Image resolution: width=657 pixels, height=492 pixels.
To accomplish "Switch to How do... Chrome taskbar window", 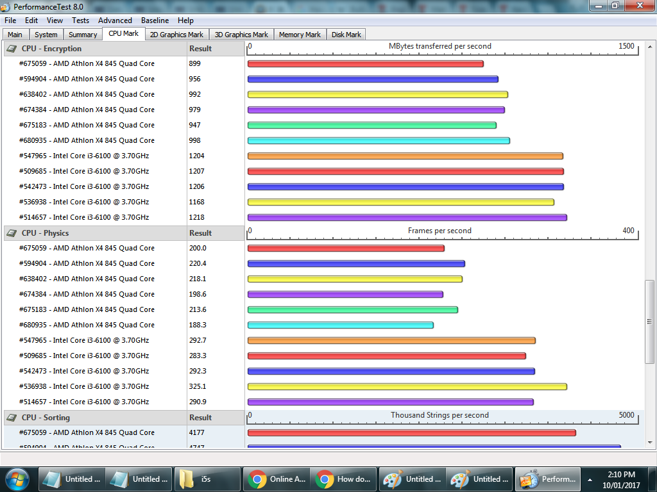I will (x=343, y=479).
